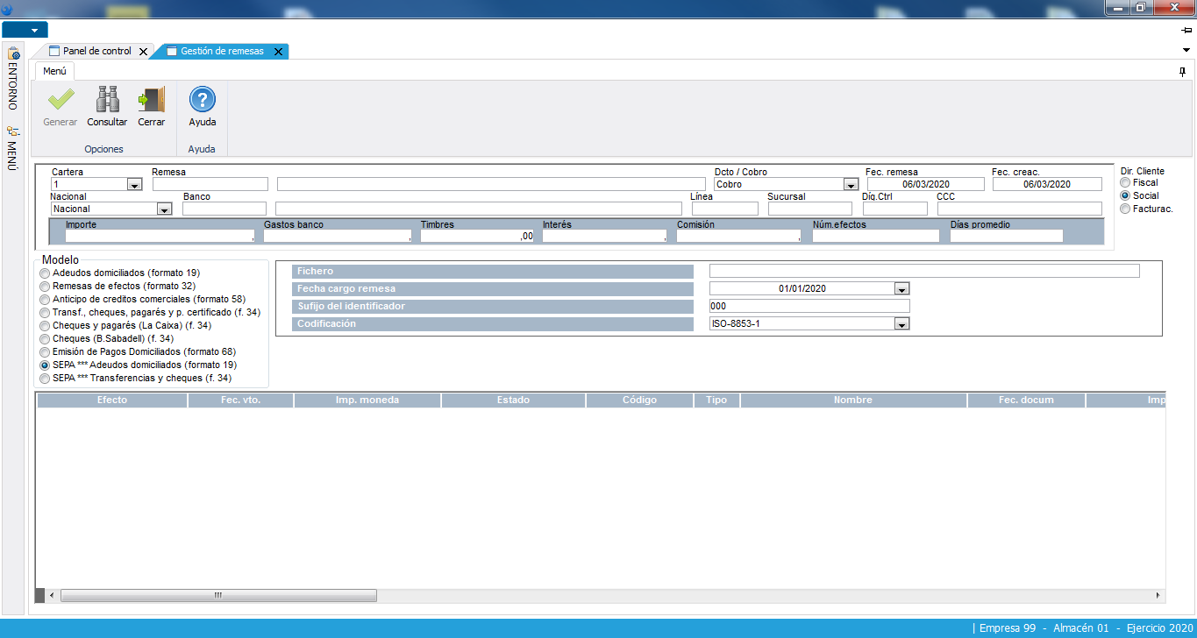Open Ayuda help icon
This screenshot has height=638, width=1197.
click(203, 101)
